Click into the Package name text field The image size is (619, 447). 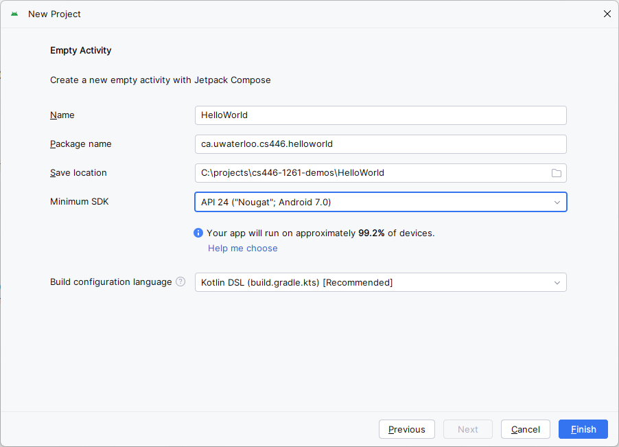tap(380, 144)
